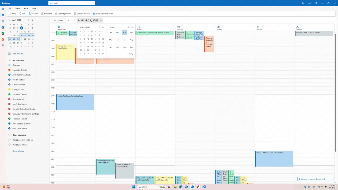Toggle the Chicago Cubs calendar visibility
The width and height of the screenshot is (338, 190).
tap(10, 89)
